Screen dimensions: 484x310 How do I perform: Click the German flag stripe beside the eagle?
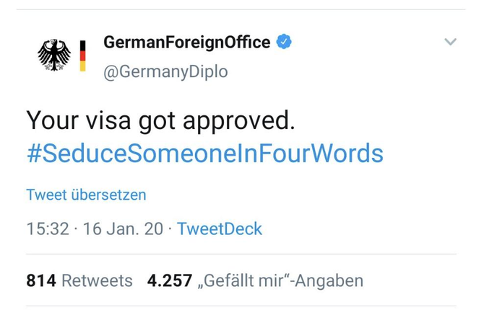coord(82,56)
